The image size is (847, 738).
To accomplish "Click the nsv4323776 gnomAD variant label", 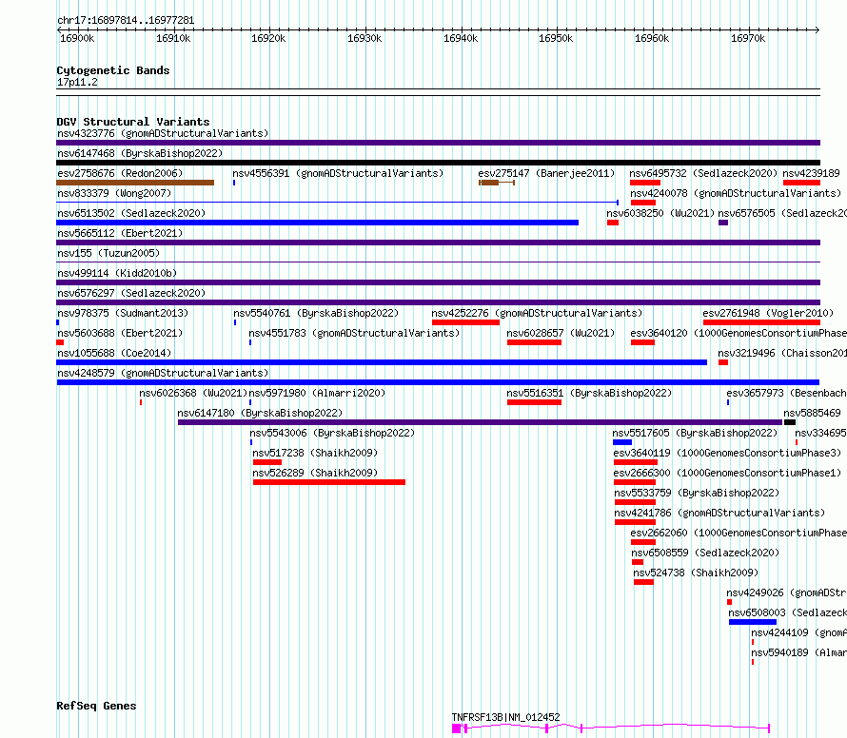I will pos(163,133).
